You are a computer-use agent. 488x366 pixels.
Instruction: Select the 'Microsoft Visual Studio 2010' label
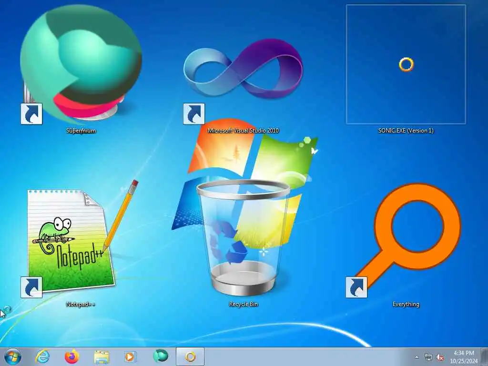244,131
